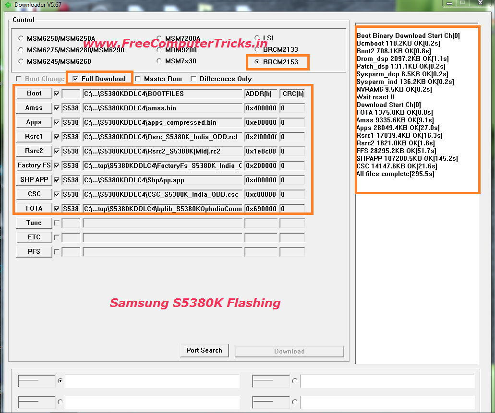Click 'SHPAPP 107200.5KB OK[145.2s]' log line
Screen dimensions: 495x413
(407, 158)
